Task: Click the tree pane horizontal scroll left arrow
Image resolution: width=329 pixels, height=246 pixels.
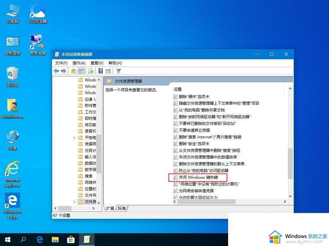Action: point(55,208)
